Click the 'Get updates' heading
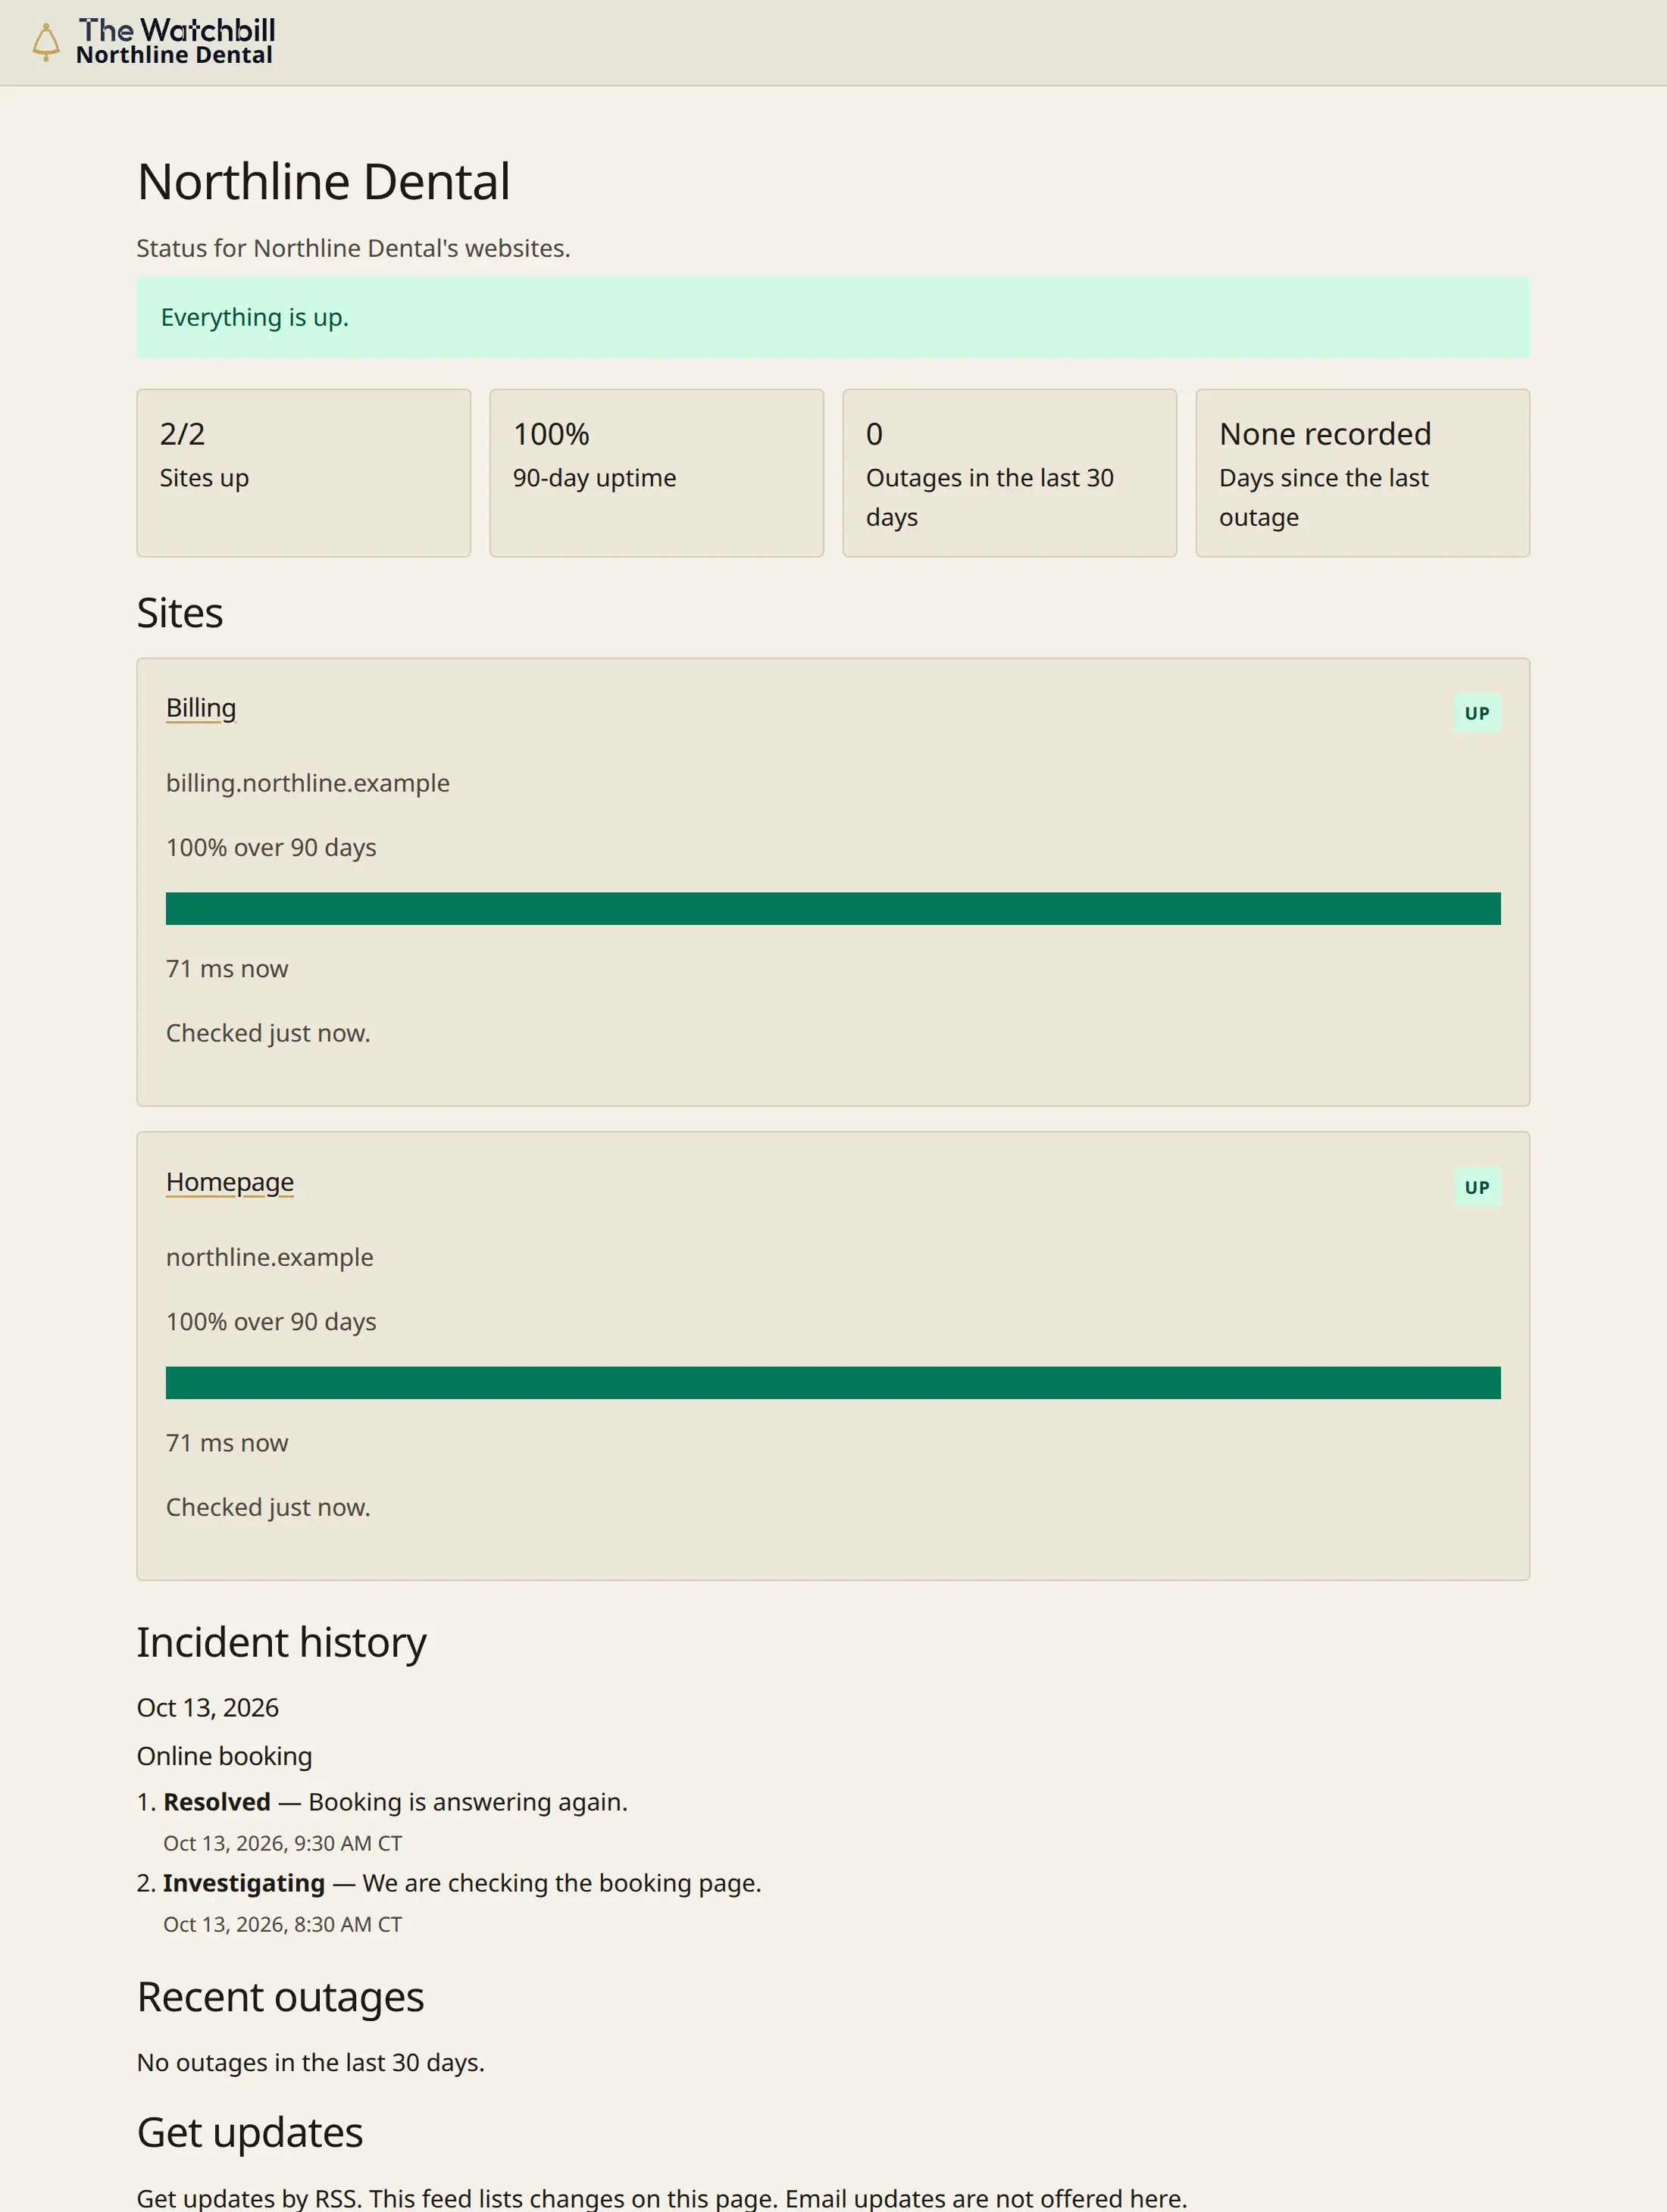 (x=250, y=2133)
